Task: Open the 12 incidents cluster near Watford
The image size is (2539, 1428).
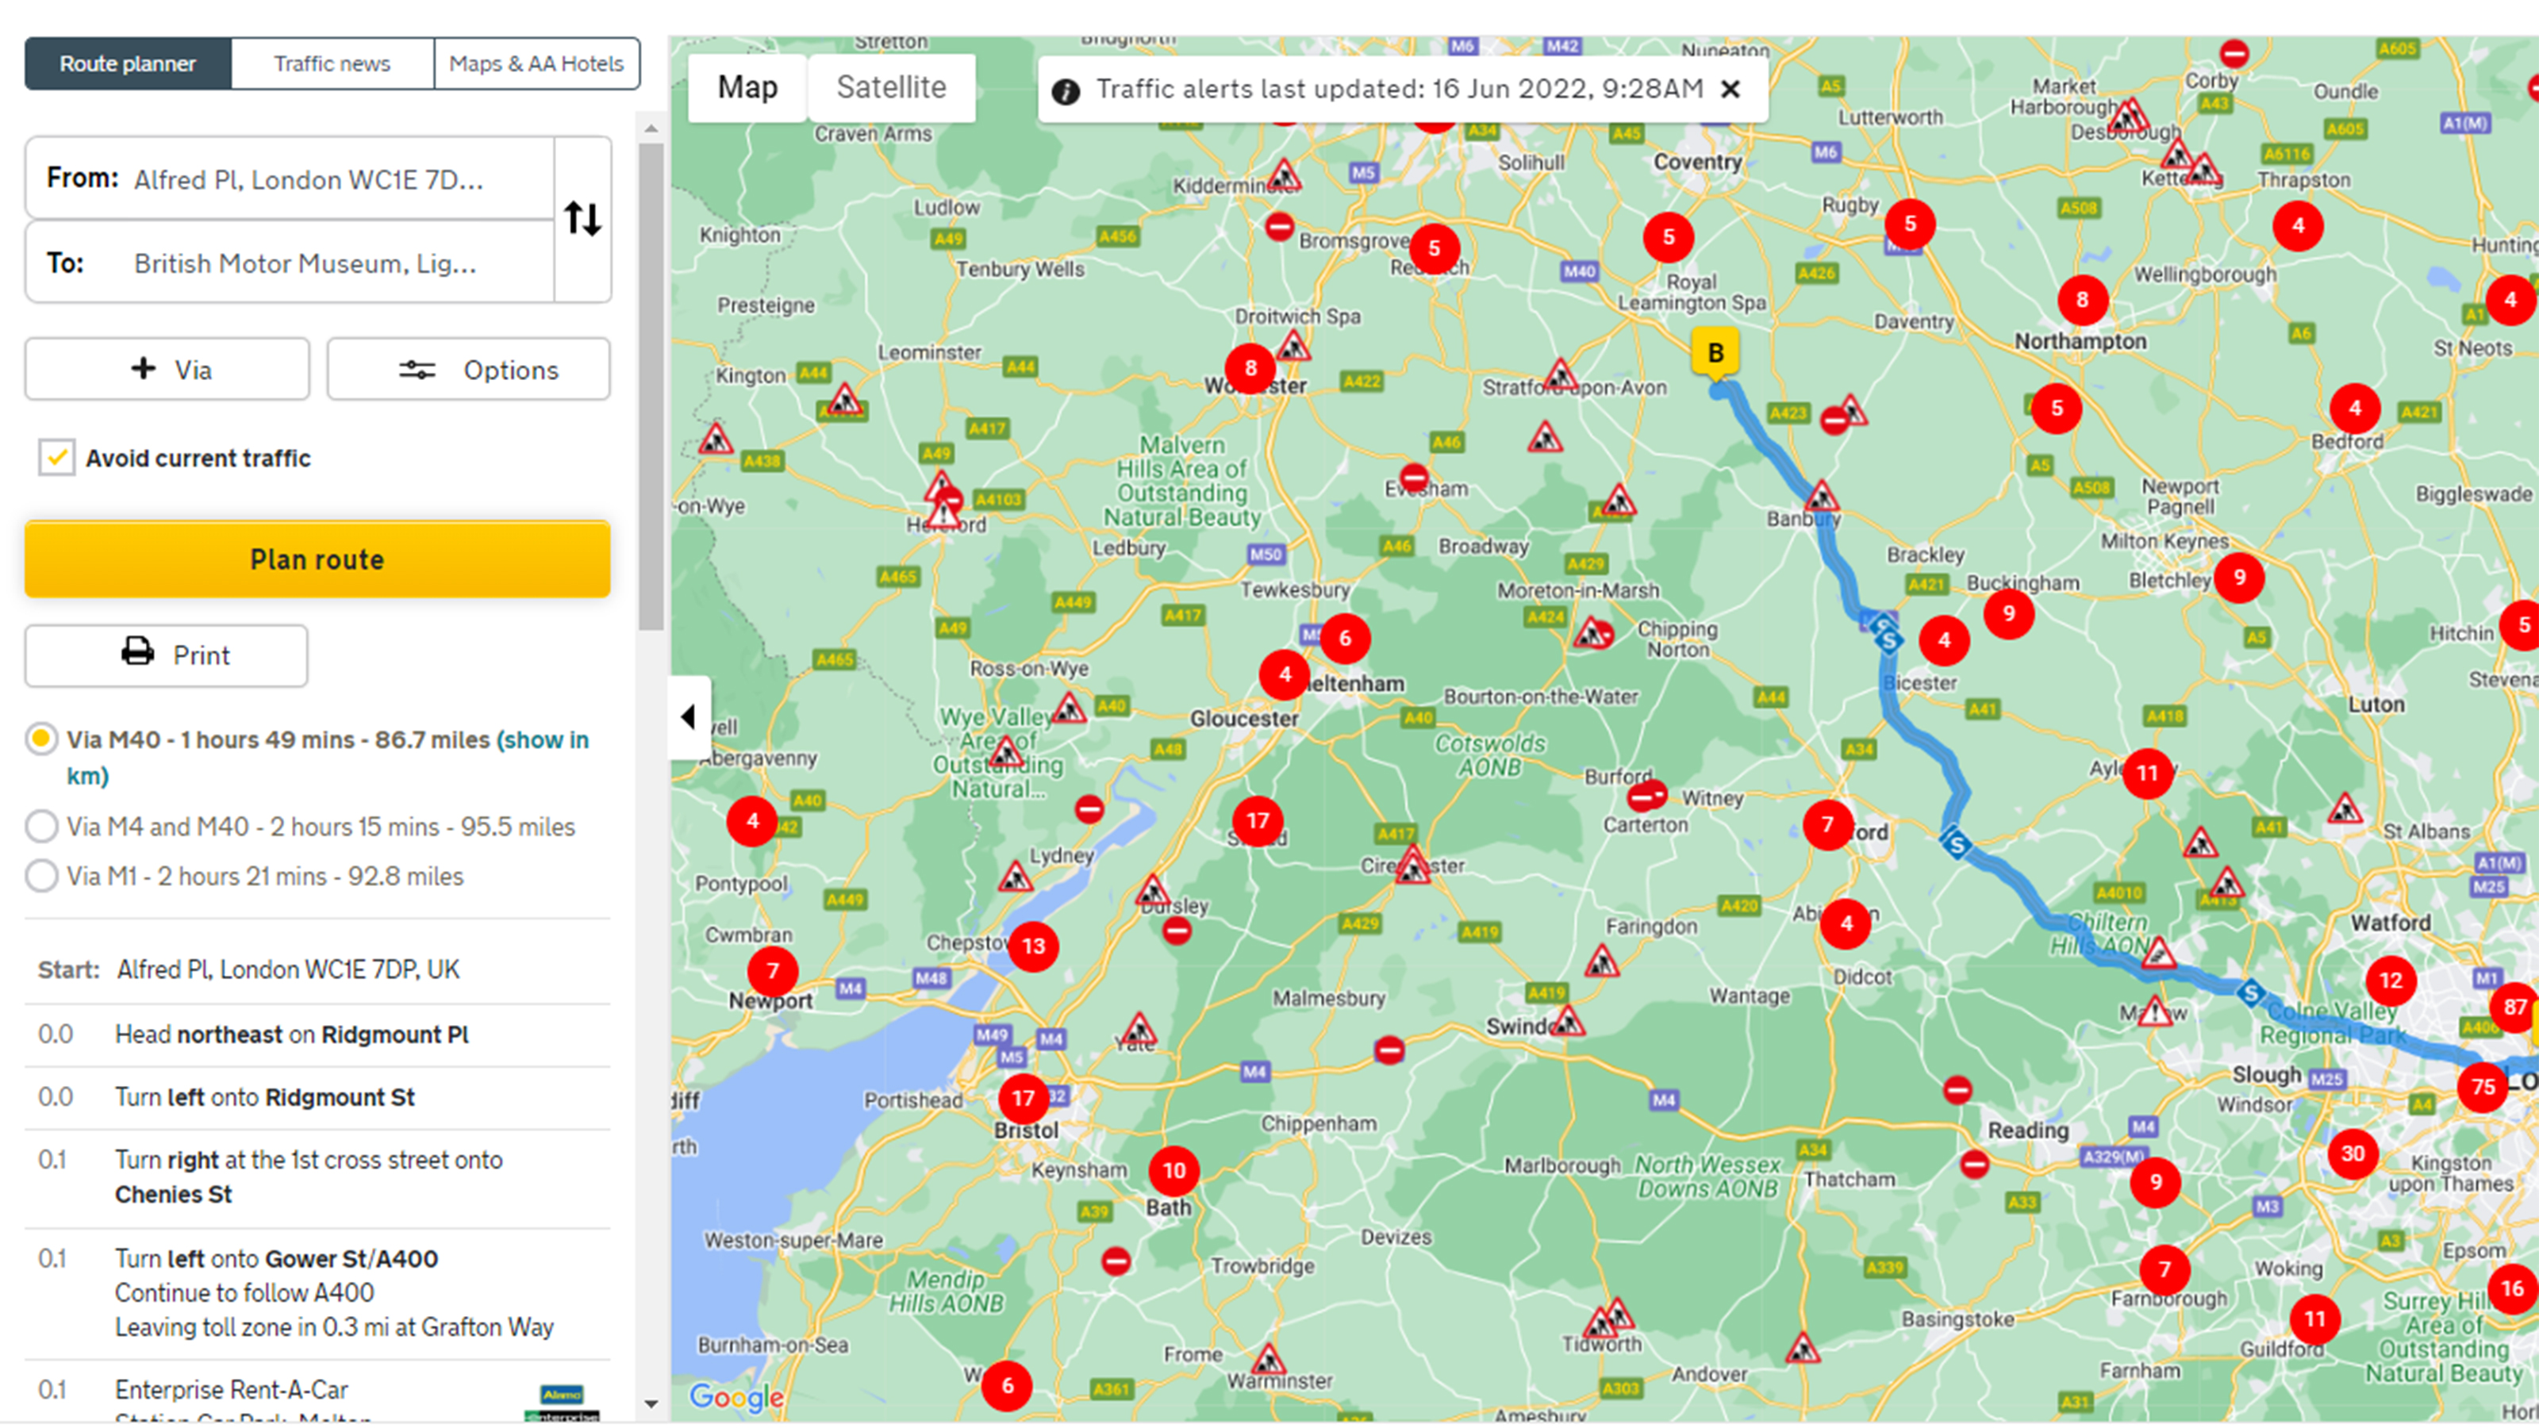Action: pos(2391,981)
